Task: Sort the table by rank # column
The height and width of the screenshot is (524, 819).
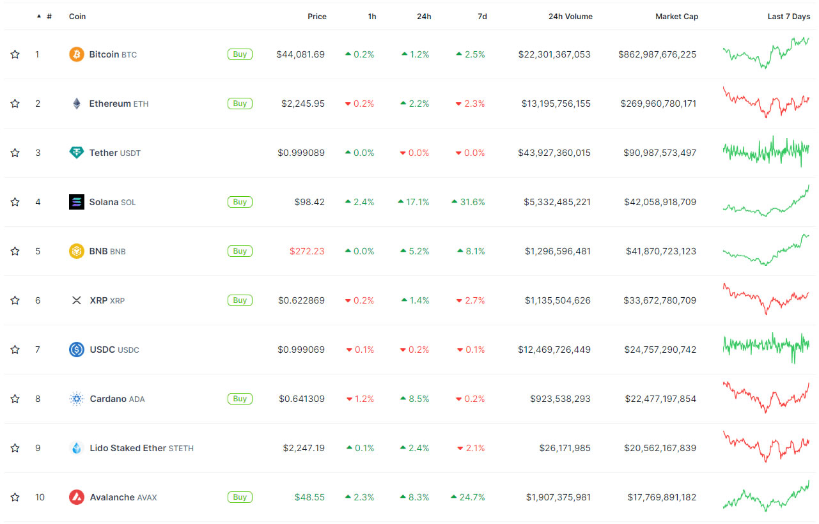Action: (49, 17)
